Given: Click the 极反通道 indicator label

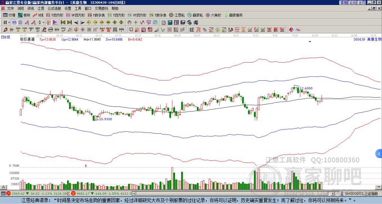Looking at the screenshot, I should 27,39.
